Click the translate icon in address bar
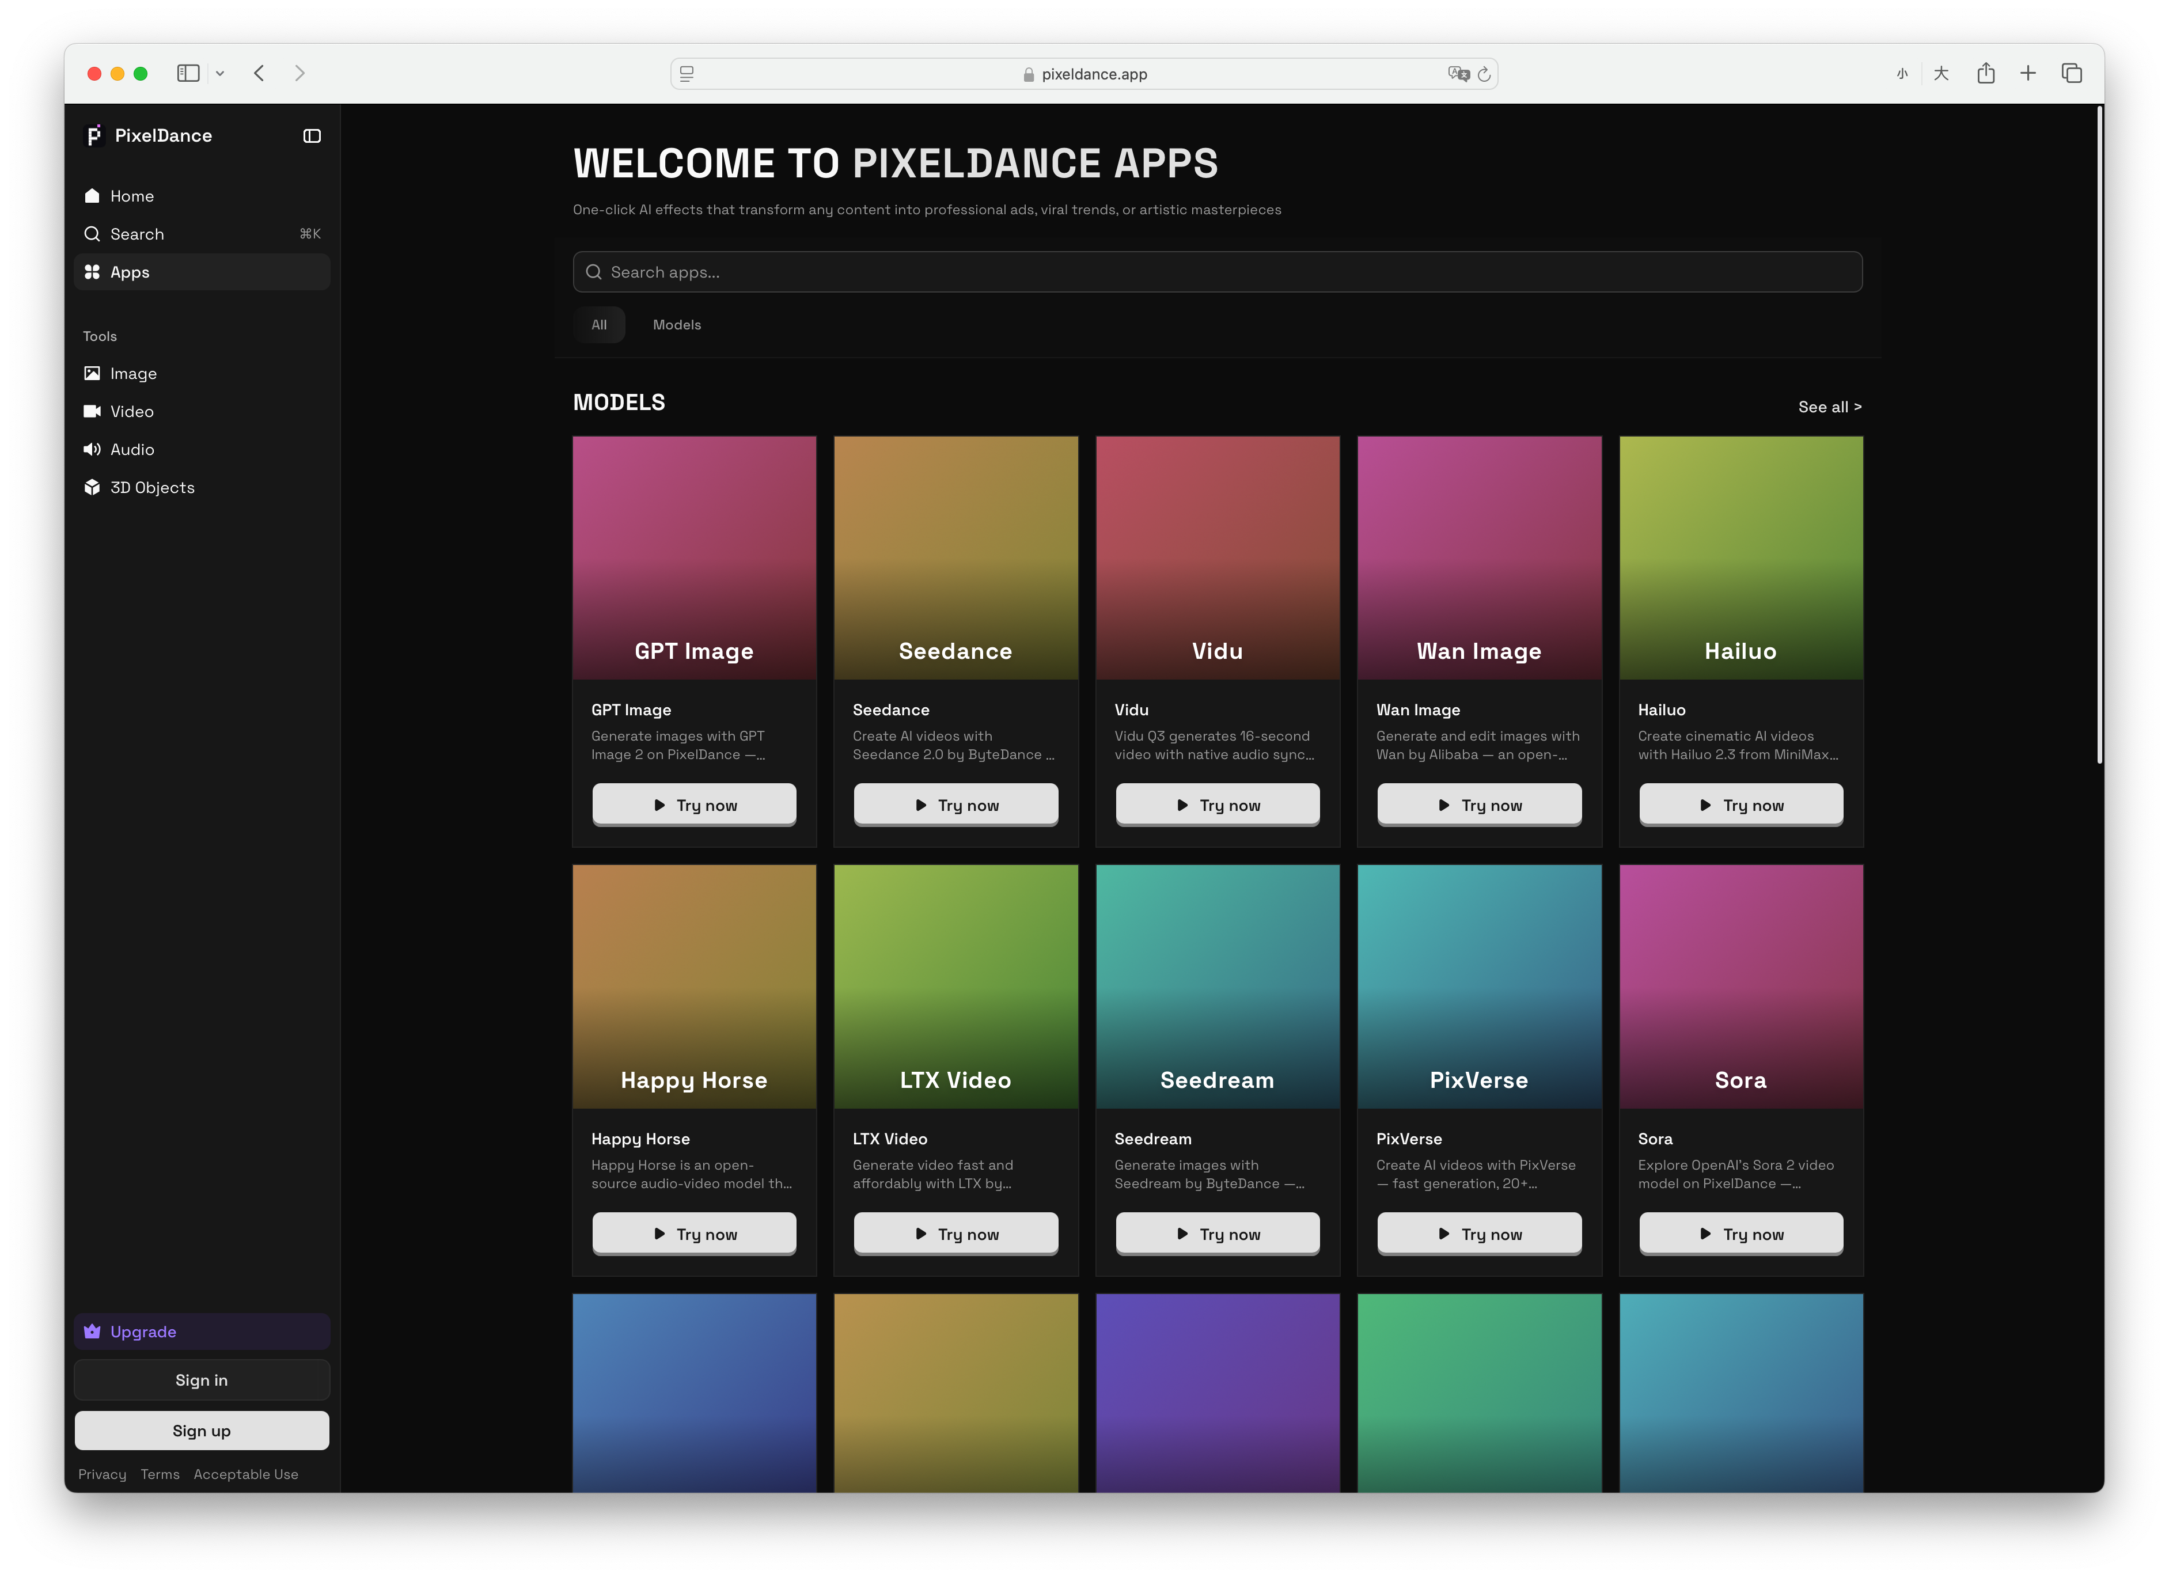This screenshot has height=1578, width=2169. (x=1458, y=74)
